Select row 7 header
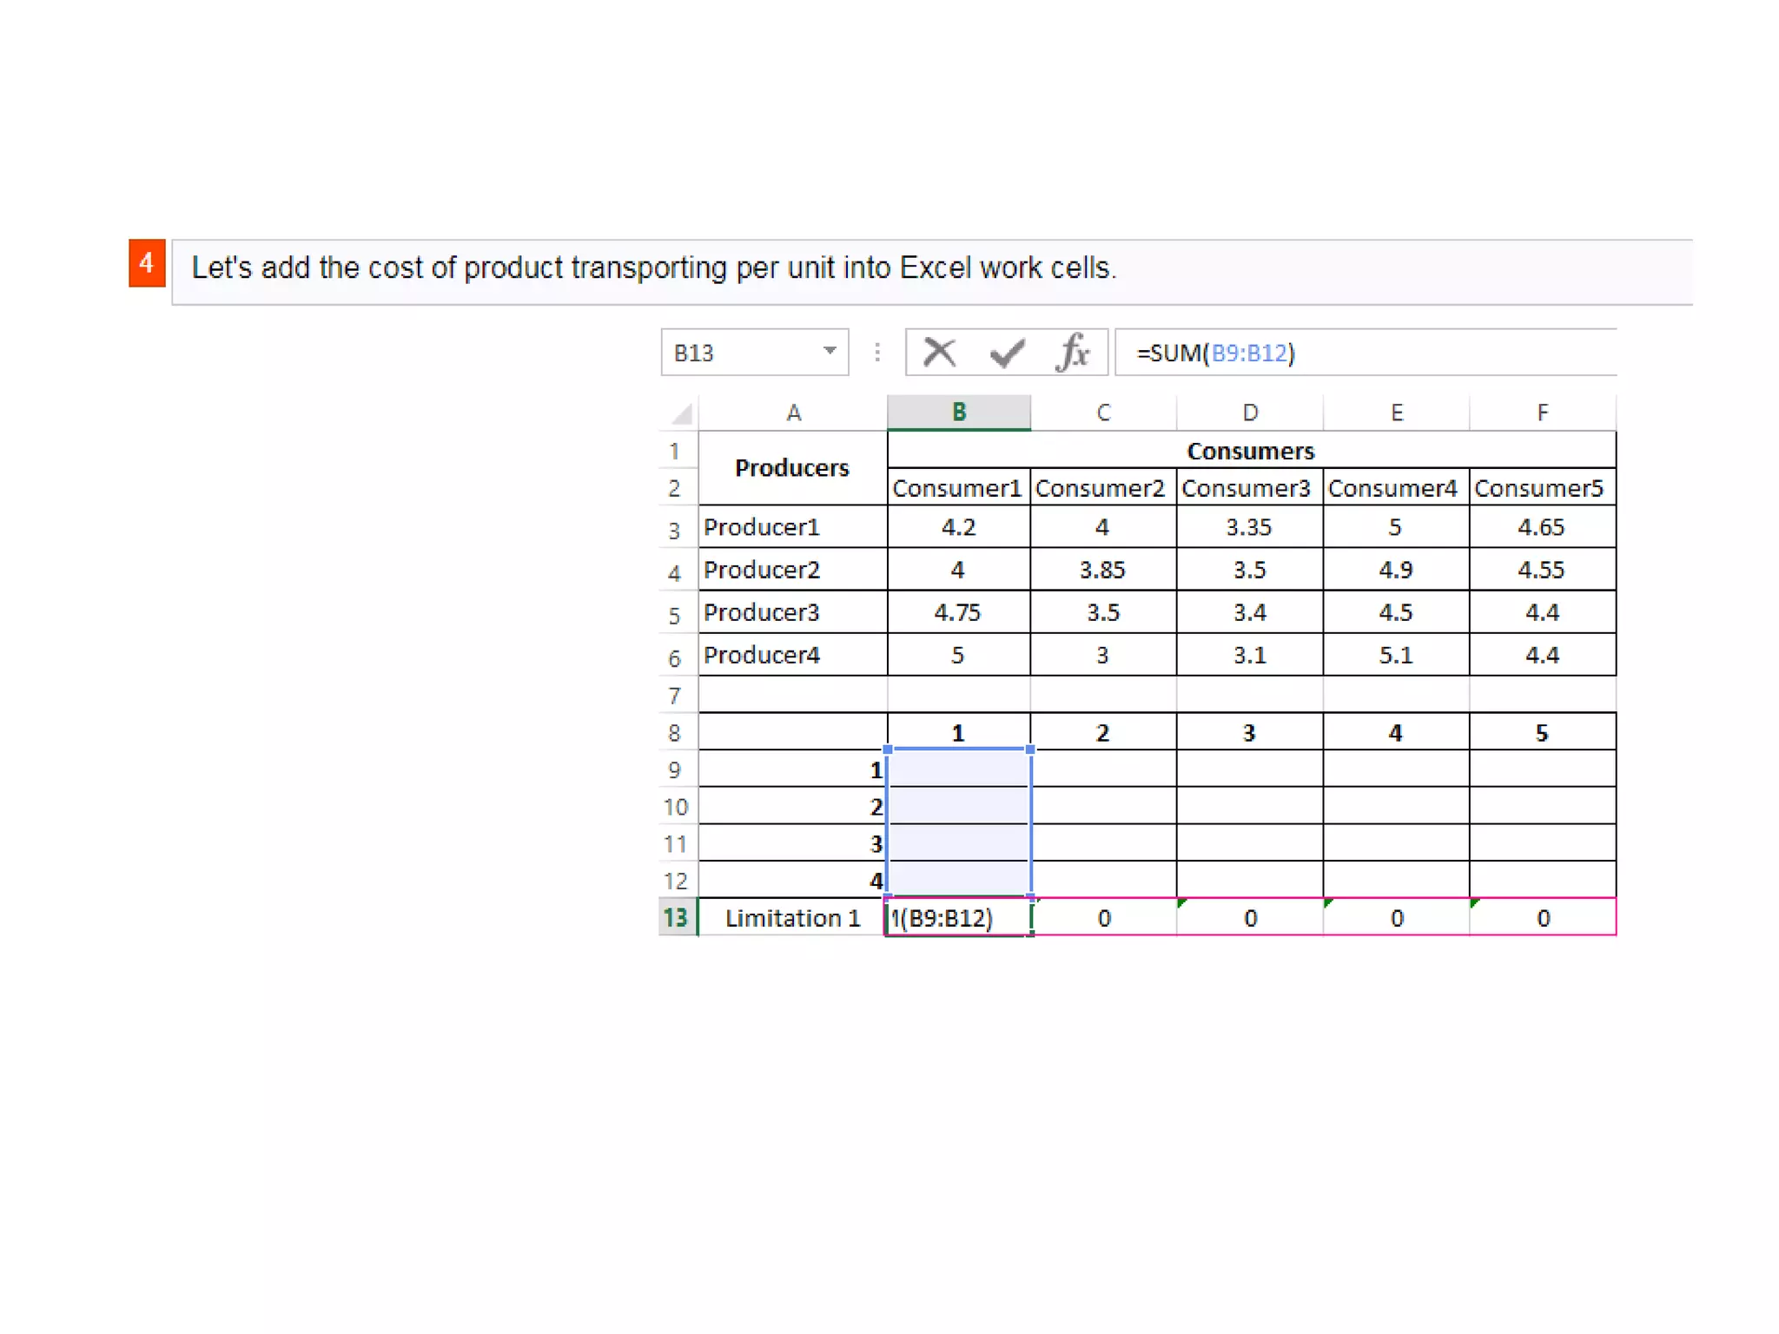Screen dimensions: 1779x1334 point(676,696)
